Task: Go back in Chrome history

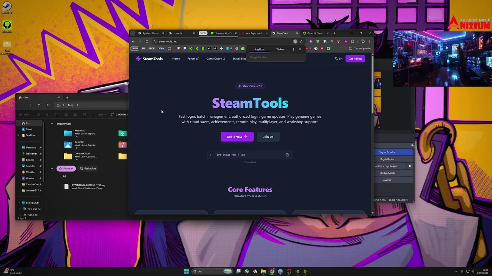Action: point(133,41)
